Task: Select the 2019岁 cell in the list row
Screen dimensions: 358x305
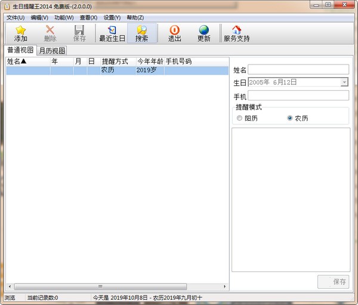Action: point(150,70)
